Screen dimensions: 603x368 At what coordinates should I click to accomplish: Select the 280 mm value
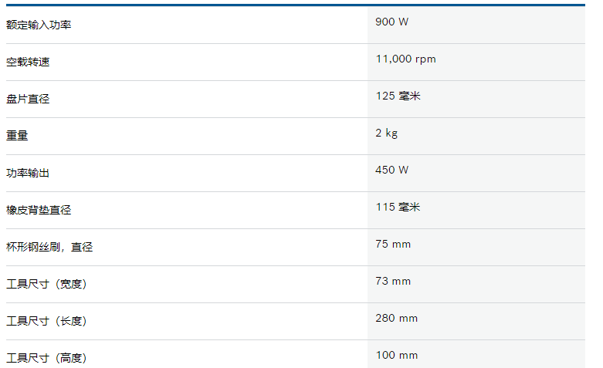[397, 319]
